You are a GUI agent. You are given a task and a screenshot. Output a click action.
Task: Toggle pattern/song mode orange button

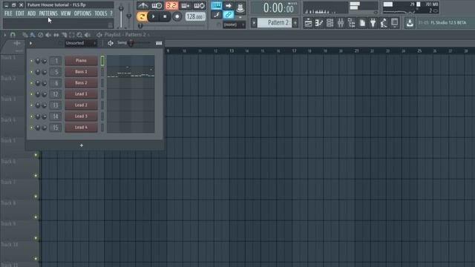click(x=142, y=16)
